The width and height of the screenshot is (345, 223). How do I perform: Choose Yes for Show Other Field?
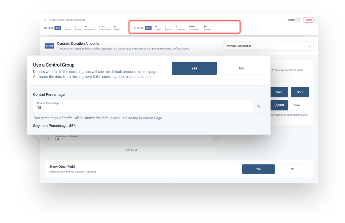(258, 169)
